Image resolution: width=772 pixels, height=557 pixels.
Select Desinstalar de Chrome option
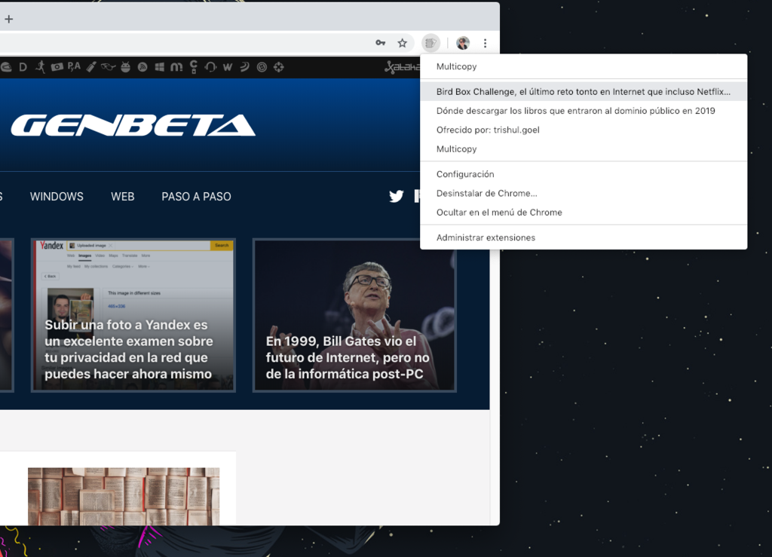click(x=487, y=193)
